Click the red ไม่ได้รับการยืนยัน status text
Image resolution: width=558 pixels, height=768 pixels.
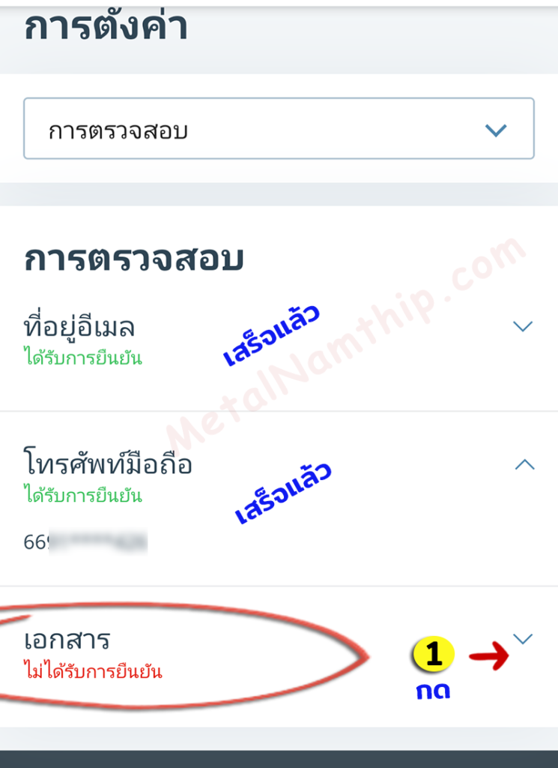pyautogui.click(x=93, y=670)
